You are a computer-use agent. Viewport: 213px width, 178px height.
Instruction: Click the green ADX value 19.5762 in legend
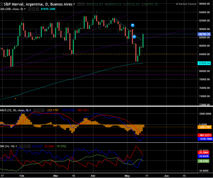(61, 146)
